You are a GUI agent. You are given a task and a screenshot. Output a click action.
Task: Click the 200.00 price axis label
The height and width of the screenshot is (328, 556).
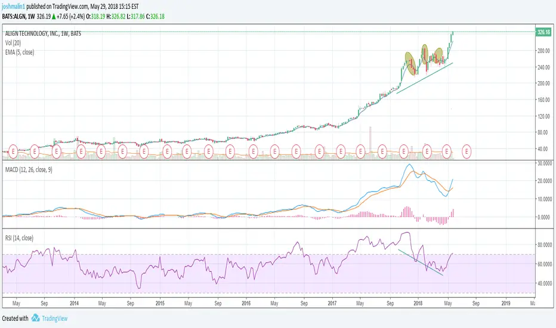click(x=543, y=83)
